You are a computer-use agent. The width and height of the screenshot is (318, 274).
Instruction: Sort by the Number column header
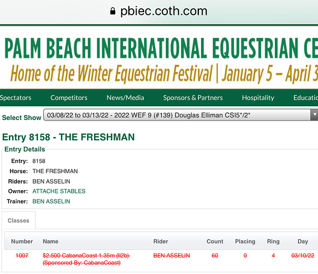coord(22,242)
